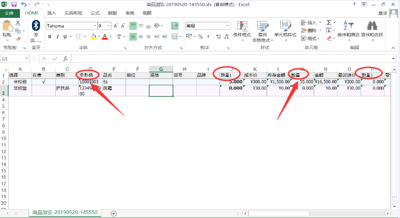Screen dimensions: 400x218
Task: Toggle bold formatting
Action: pos(49,36)
